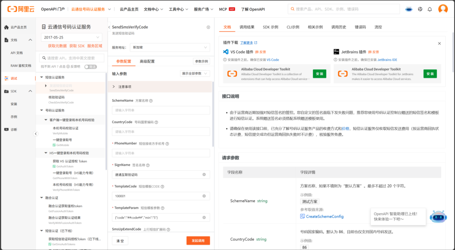Toggle the API filter switch under search
This screenshot has height=250, width=455.
[x=91, y=67]
